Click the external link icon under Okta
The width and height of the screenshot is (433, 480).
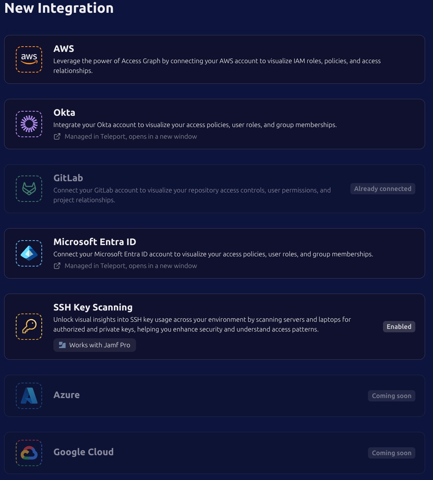point(57,136)
